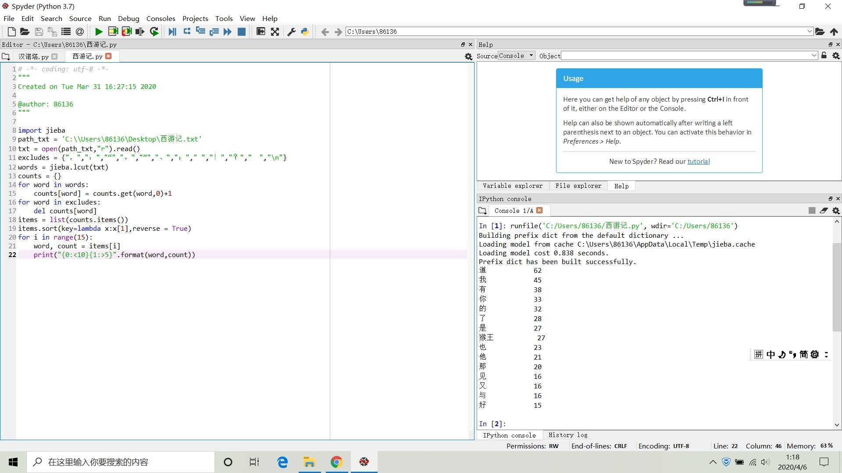Open Preferences wrench icon
The width and height of the screenshot is (842, 473).
coord(291,32)
